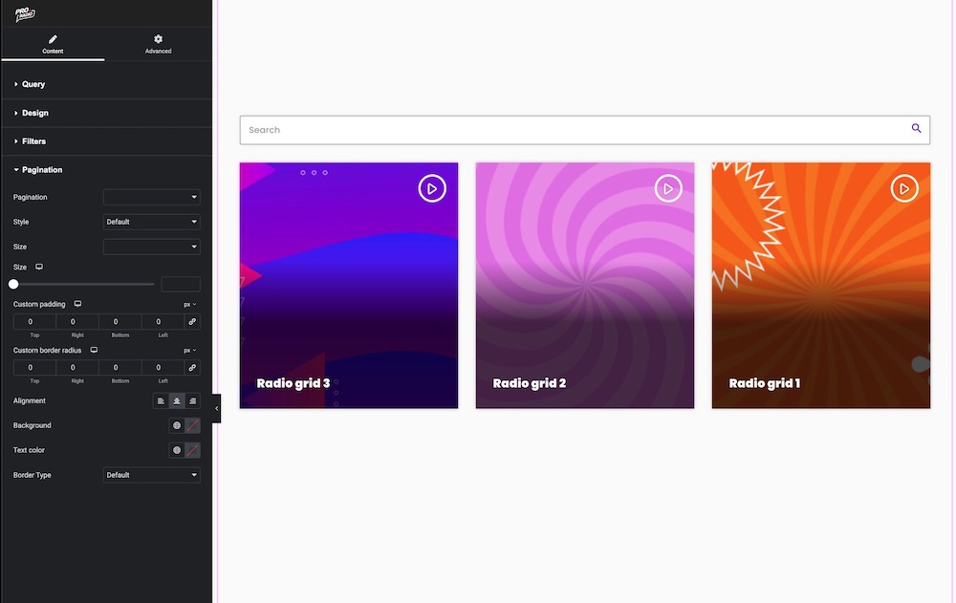Screen dimensions: 956x603
Task: Click the search magnifier icon
Action: pos(916,129)
